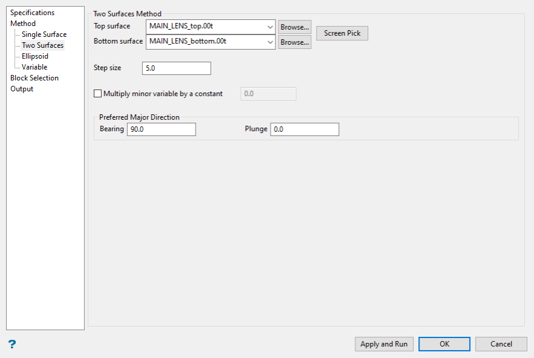Open the Variable method page
Viewport: 534px width, 358px height.
coord(35,67)
